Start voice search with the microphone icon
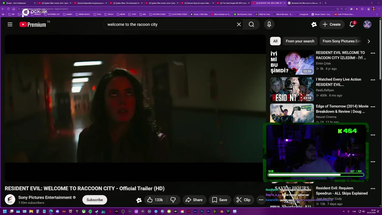382x215 pixels. click(x=269, y=24)
